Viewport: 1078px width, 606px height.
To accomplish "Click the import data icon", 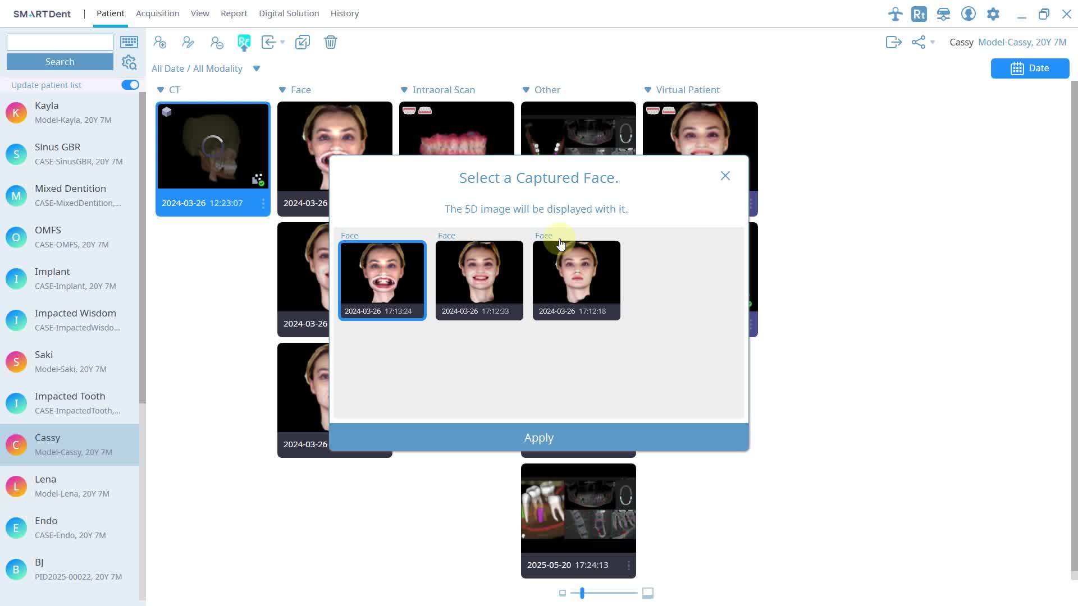I will (269, 42).
